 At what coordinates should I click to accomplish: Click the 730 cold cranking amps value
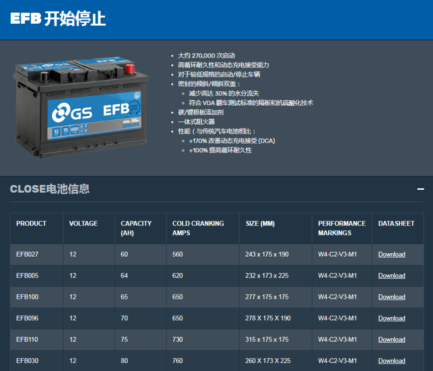(x=178, y=339)
